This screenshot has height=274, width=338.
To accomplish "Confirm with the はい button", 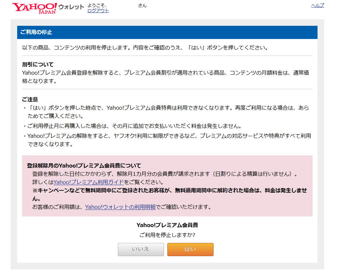I will click(x=190, y=250).
